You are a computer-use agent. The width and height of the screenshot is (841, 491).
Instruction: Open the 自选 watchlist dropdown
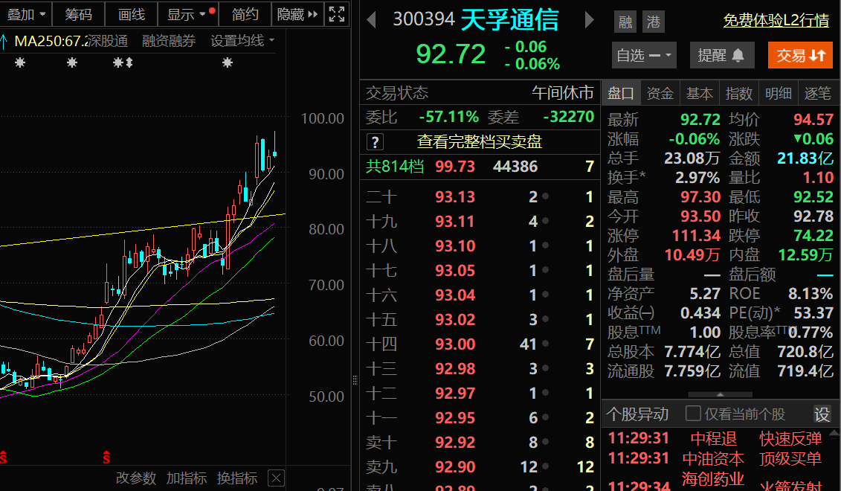[644, 55]
